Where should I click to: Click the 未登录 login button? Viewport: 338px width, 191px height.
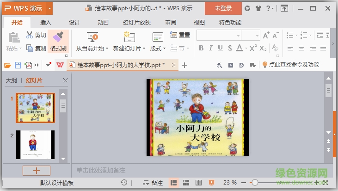click(x=223, y=8)
